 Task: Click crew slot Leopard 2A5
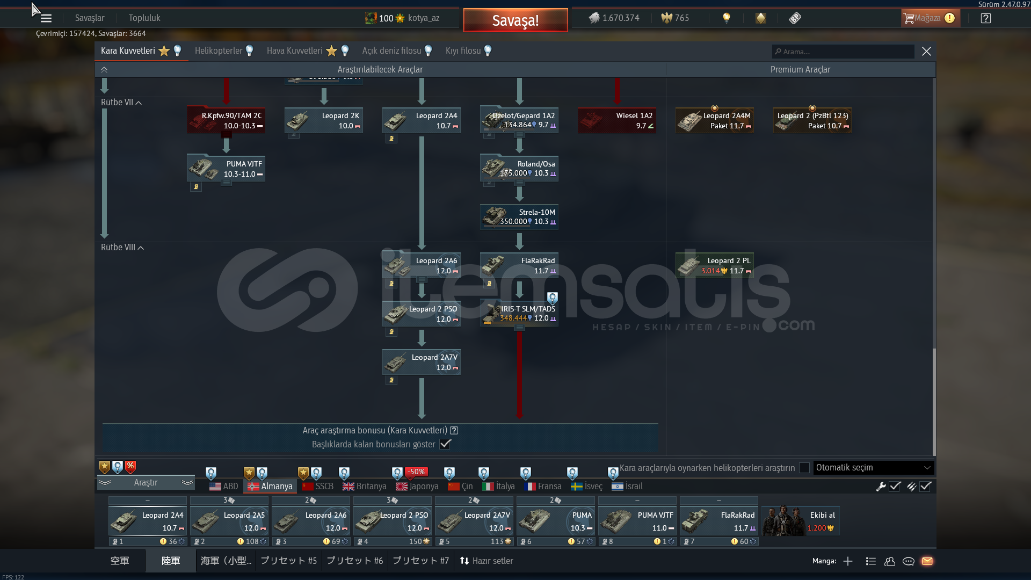point(229,521)
